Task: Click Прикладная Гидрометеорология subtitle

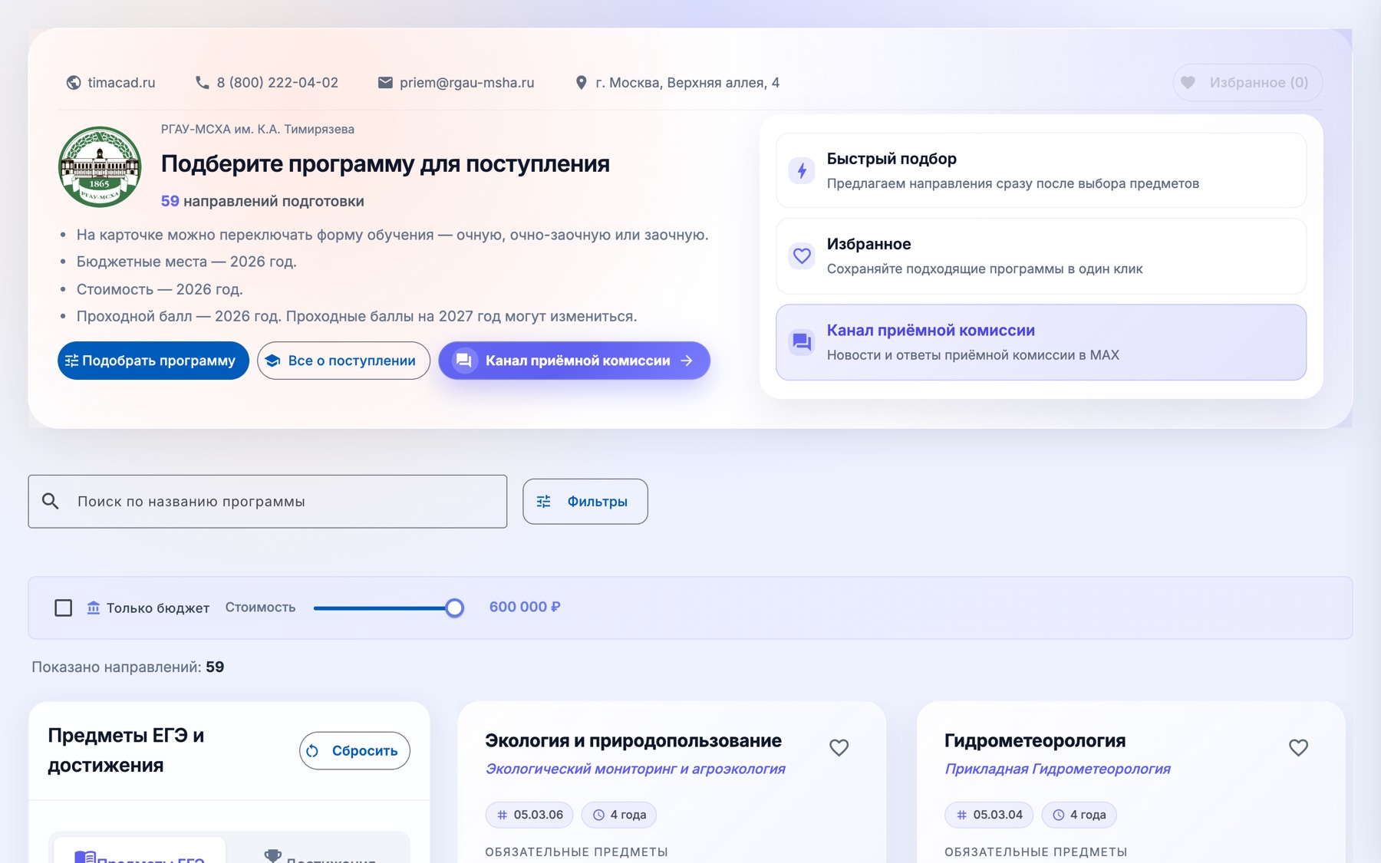Action: pyautogui.click(x=1057, y=769)
